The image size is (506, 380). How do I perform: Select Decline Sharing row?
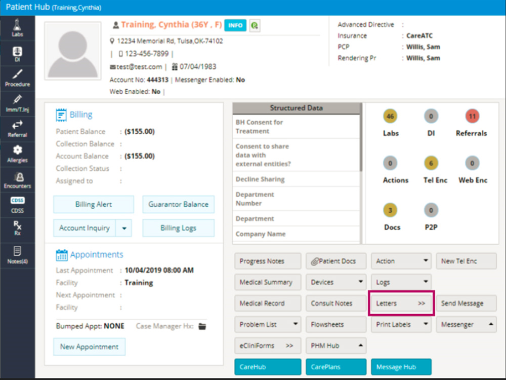pyautogui.click(x=296, y=179)
